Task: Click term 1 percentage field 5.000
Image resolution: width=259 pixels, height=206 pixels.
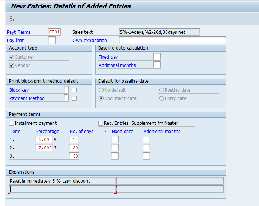Action: point(44,139)
